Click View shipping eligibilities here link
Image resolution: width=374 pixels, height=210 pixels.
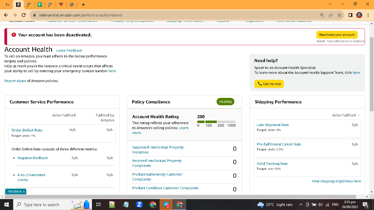336,181
